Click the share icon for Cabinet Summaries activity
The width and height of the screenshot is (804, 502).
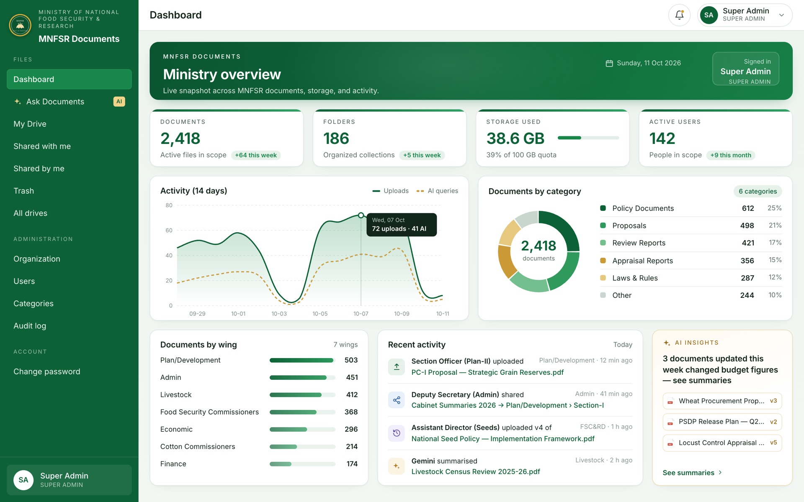click(x=397, y=400)
